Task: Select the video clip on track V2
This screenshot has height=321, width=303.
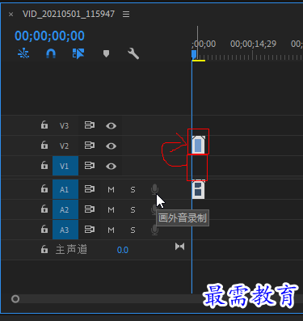Action: click(198, 145)
